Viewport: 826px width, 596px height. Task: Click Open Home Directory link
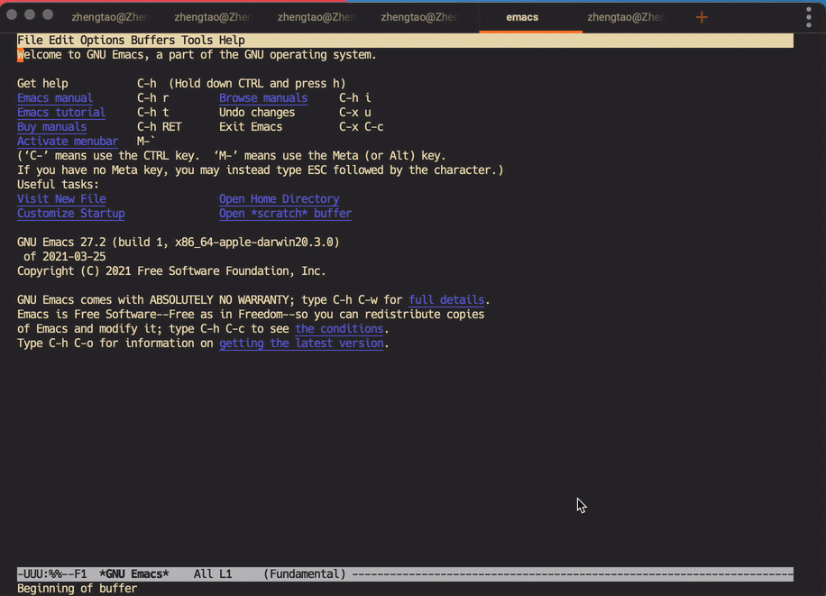click(x=280, y=199)
